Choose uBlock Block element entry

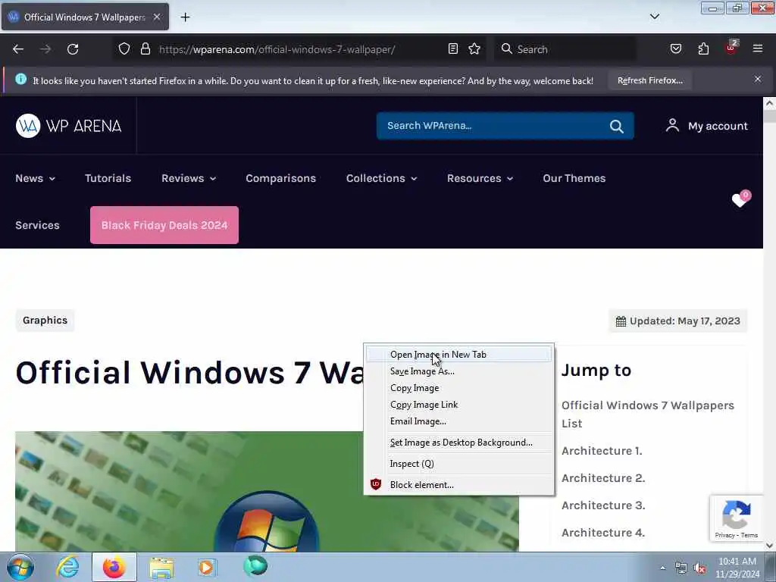(458, 485)
